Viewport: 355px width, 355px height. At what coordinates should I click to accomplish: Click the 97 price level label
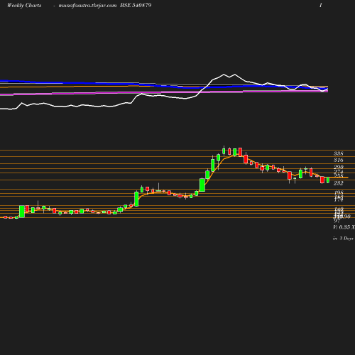[337, 221]
